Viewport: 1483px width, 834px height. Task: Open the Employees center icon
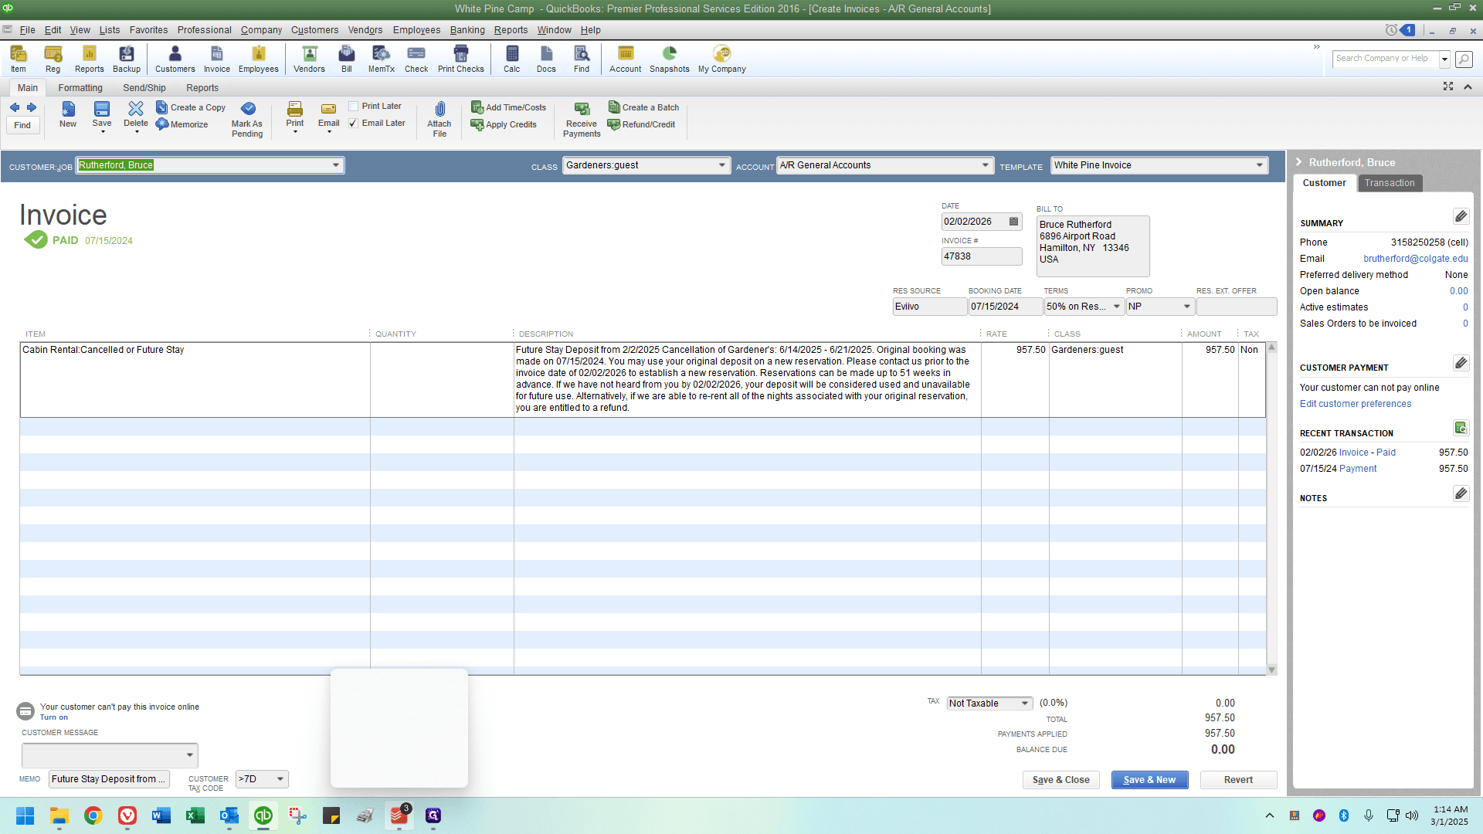[258, 59]
